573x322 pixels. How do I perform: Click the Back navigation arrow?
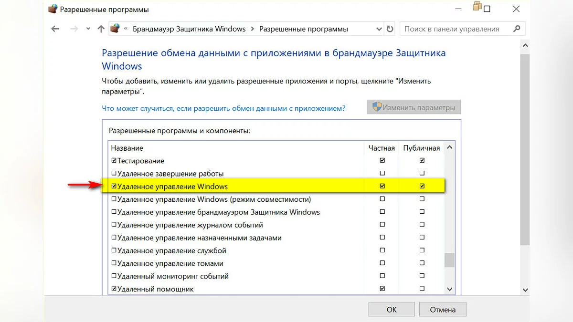(55, 29)
